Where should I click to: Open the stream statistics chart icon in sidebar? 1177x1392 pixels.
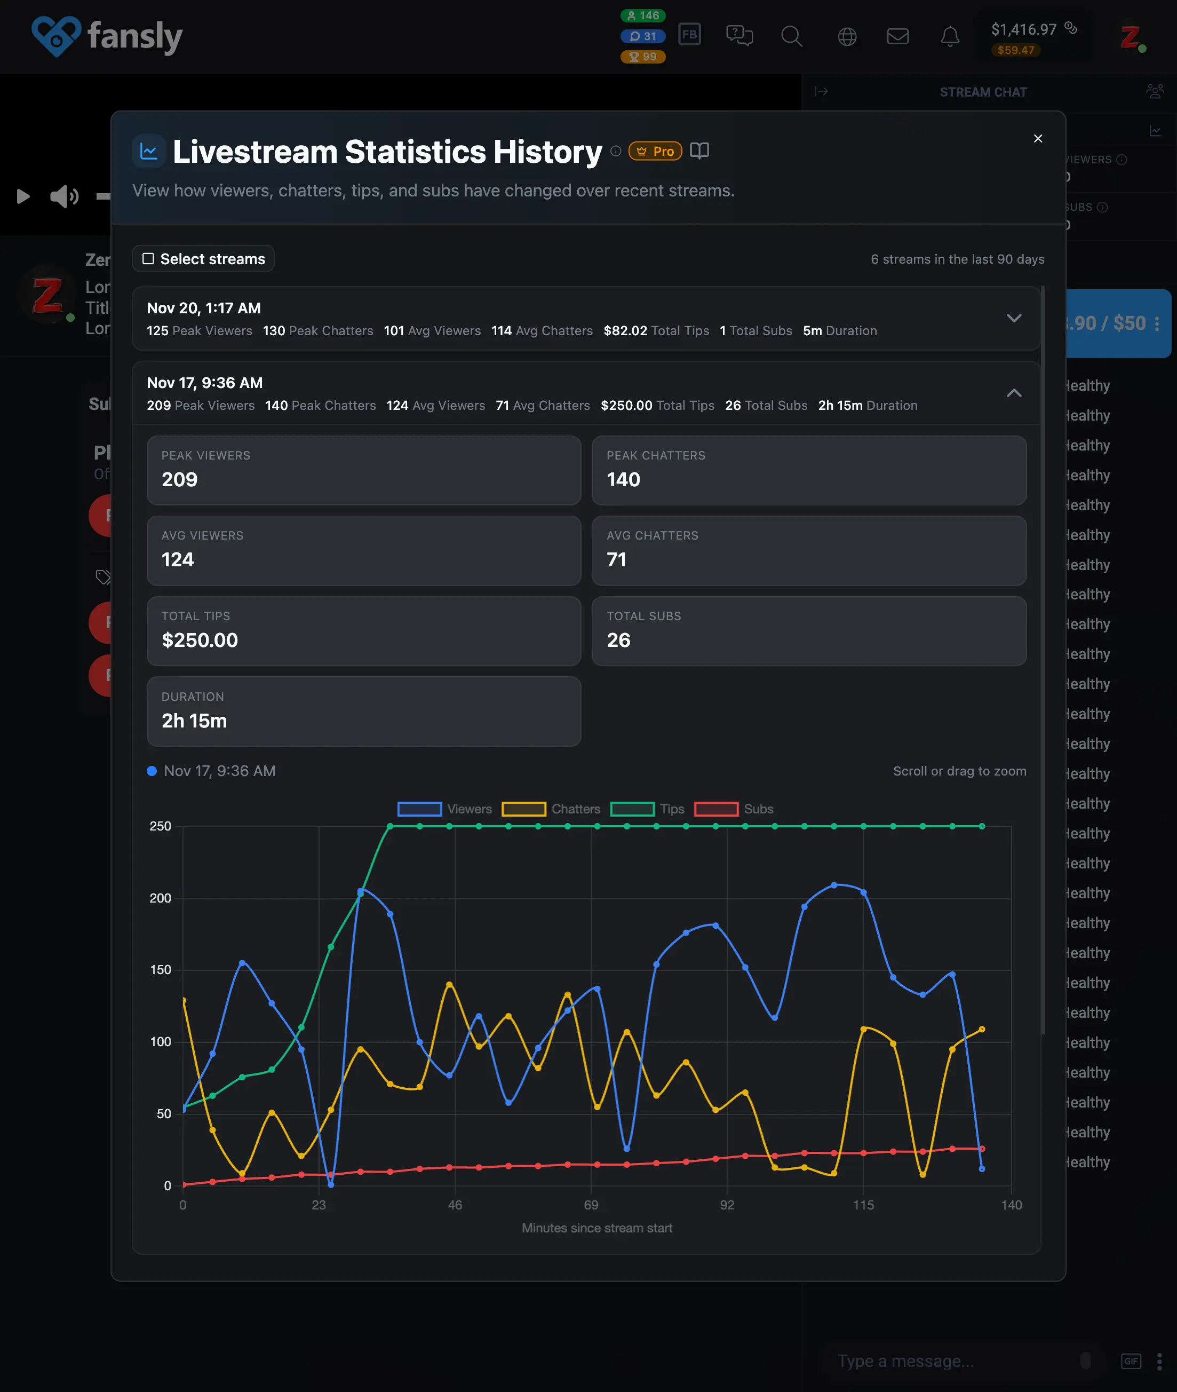(1156, 131)
